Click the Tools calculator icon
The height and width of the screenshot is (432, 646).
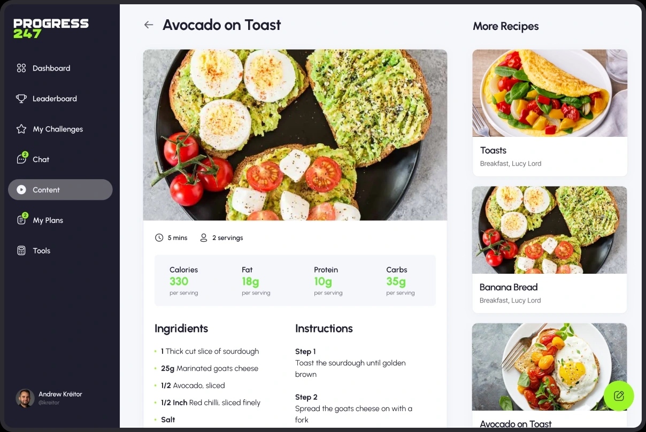pyautogui.click(x=21, y=251)
